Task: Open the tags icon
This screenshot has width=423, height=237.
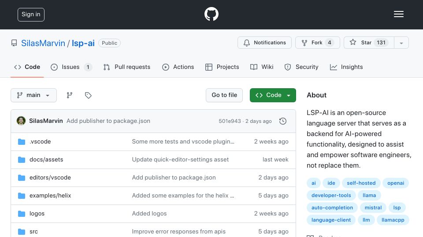Action: coord(88,95)
